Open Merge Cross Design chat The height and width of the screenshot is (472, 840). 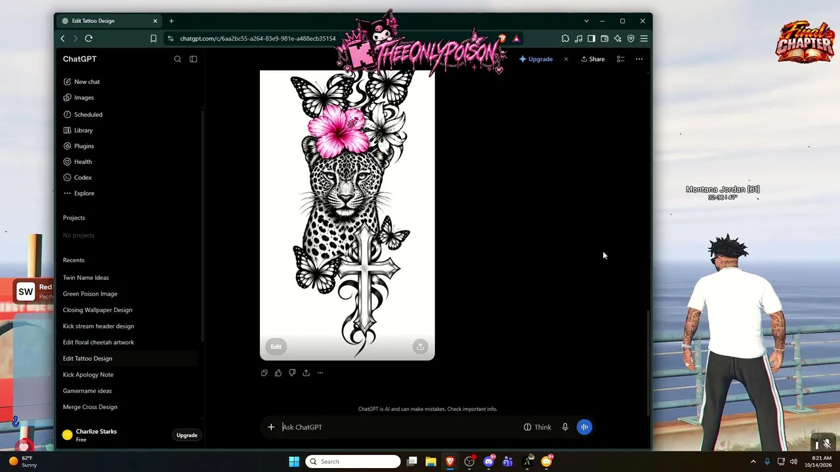[x=90, y=407]
